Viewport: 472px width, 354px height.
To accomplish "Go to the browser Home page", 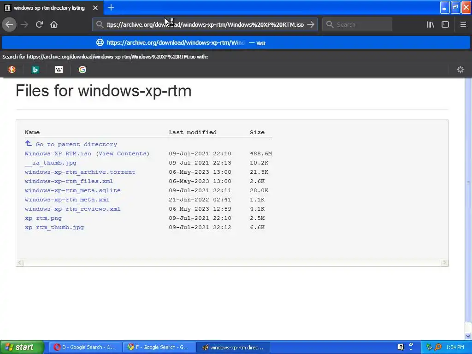I will [x=54, y=24].
